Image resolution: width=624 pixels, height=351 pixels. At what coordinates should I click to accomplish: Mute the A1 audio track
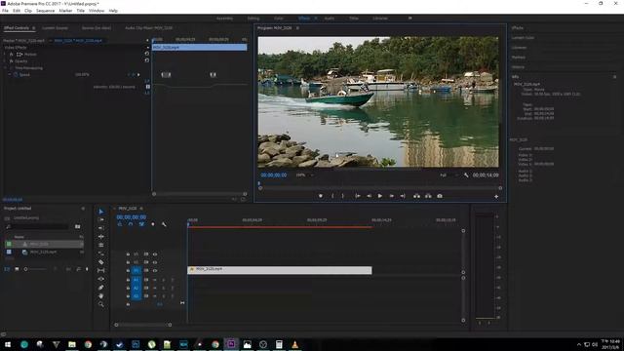[155, 280]
